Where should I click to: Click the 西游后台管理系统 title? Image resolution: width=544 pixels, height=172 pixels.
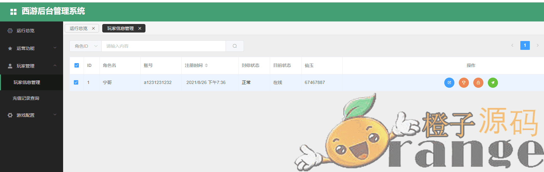53,11
